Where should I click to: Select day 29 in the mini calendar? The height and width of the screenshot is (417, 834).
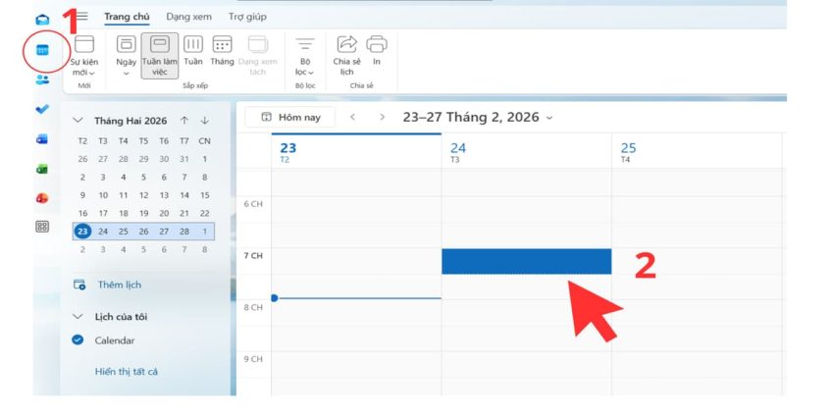pos(143,159)
